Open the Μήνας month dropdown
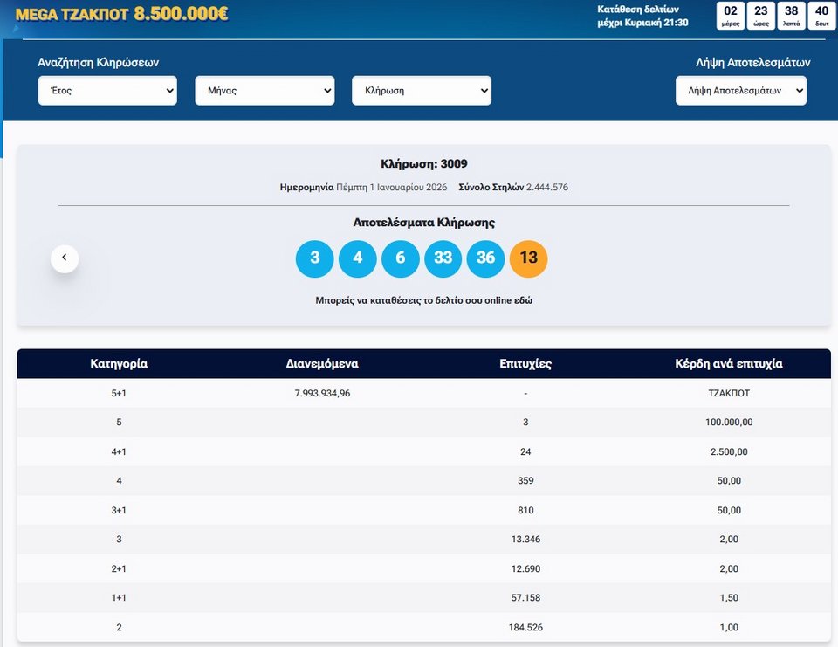 264,91
